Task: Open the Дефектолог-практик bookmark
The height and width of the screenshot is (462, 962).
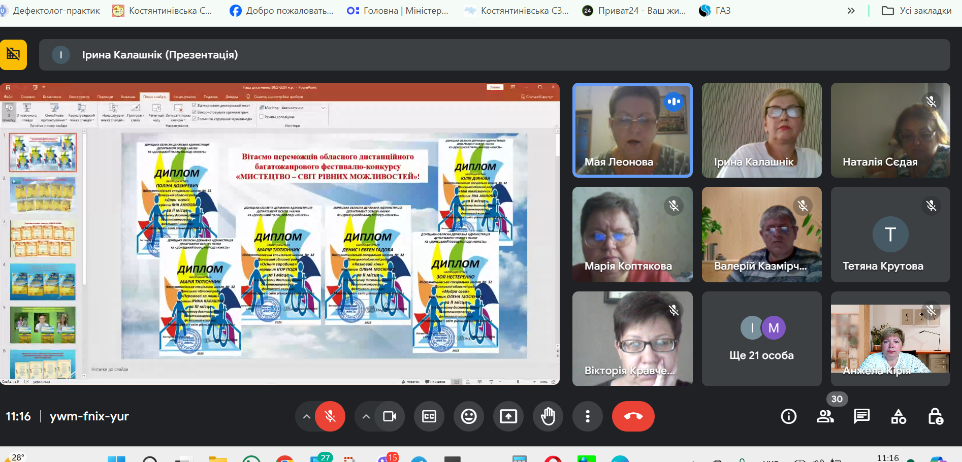Action: coord(51,11)
